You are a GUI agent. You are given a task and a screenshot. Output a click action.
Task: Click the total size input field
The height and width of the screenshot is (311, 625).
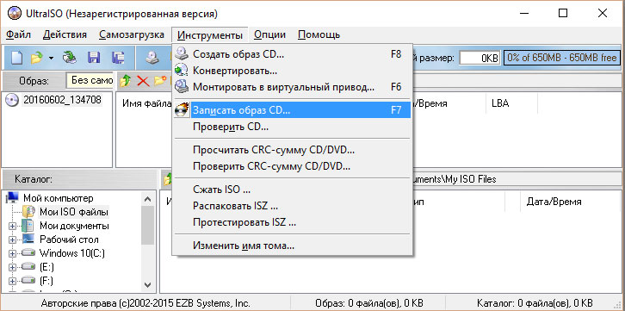(480, 59)
